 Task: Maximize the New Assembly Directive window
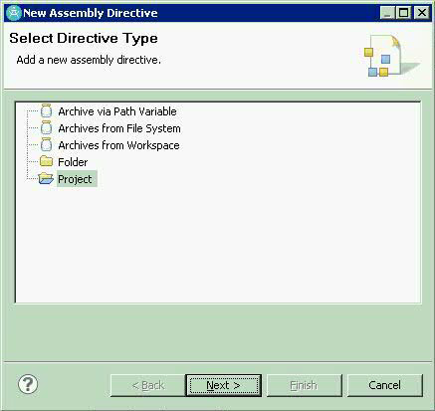pos(404,13)
